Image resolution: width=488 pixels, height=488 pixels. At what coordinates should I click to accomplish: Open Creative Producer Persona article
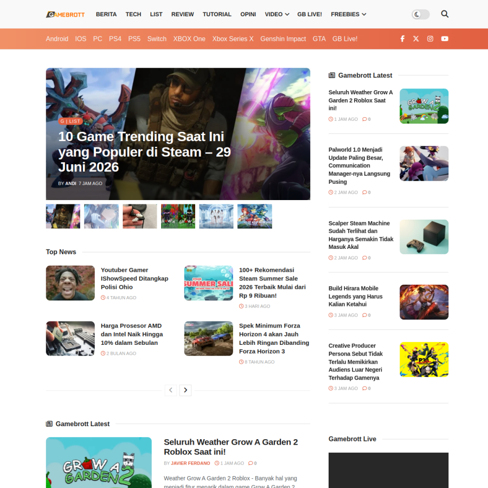(355, 362)
